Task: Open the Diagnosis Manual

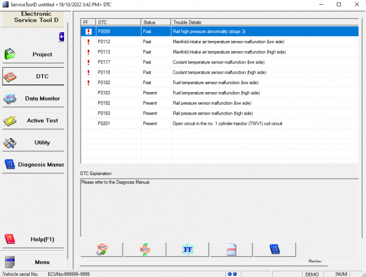Action: [x=33, y=164]
